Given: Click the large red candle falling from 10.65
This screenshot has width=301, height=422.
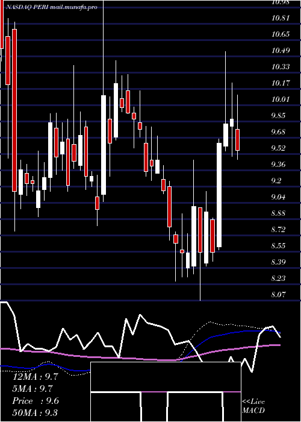Looking at the screenshot, I should click(x=14, y=110).
